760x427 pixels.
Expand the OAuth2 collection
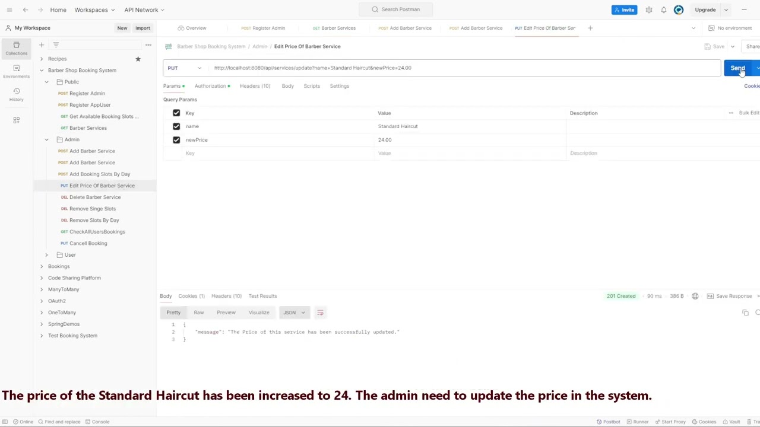(42, 301)
